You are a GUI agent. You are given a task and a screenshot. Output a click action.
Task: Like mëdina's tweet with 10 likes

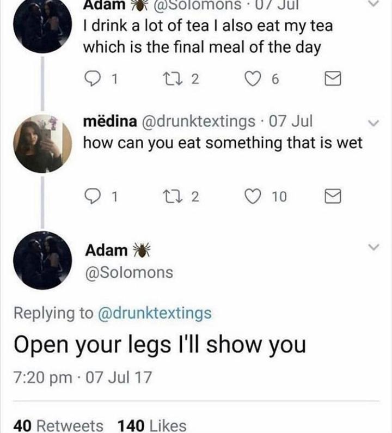pyautogui.click(x=255, y=197)
